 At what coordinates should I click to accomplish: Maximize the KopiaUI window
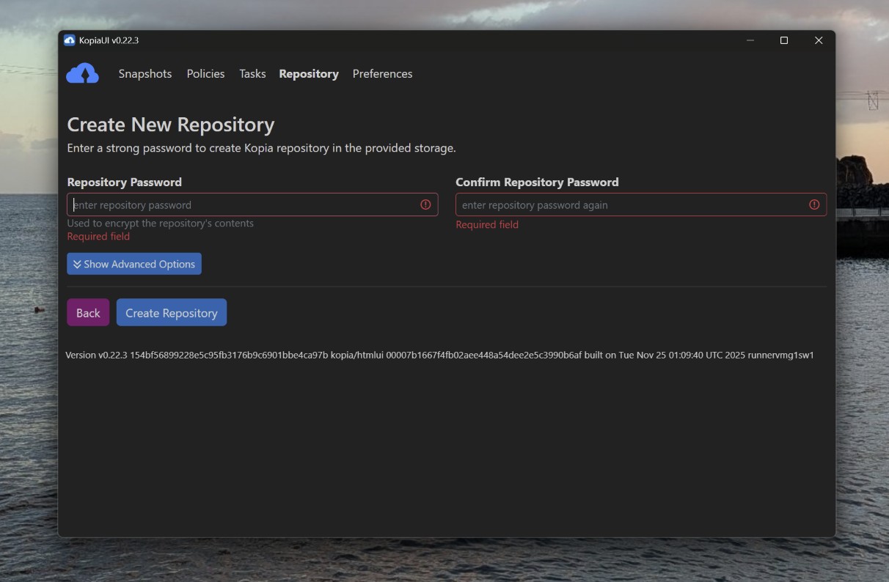[784, 40]
